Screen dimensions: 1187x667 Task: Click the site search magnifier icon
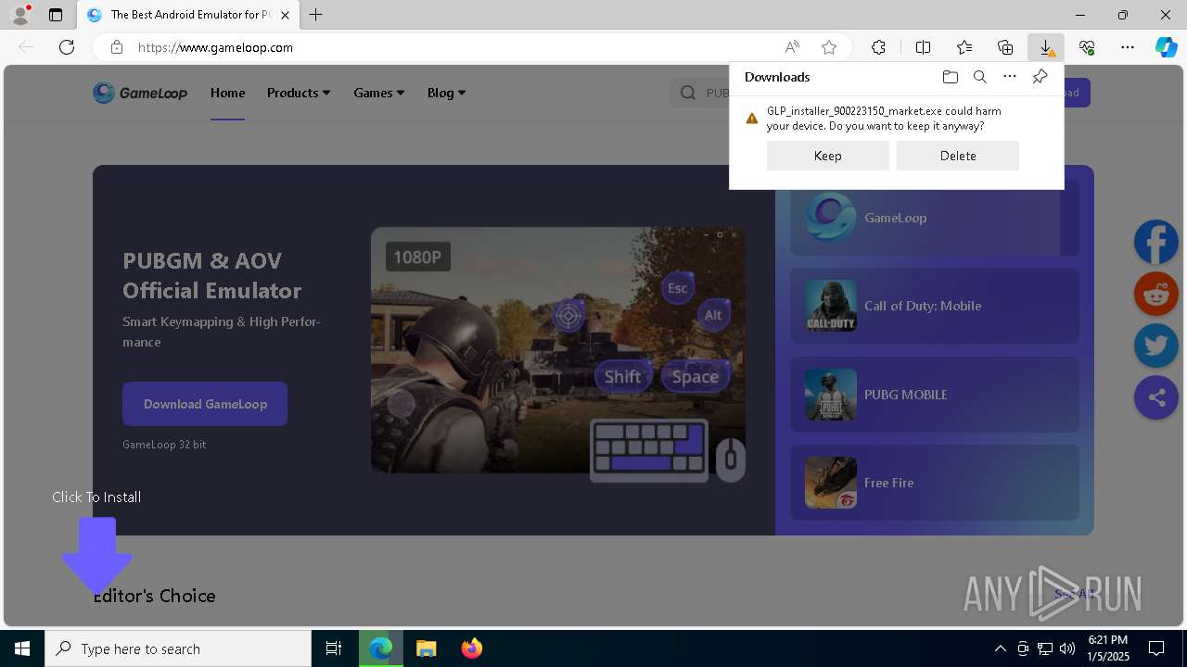tap(688, 93)
